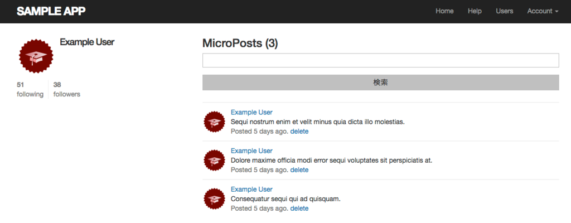The height and width of the screenshot is (223, 571).
Task: Click the MicroPosts (3) heading
Action: 240,43
